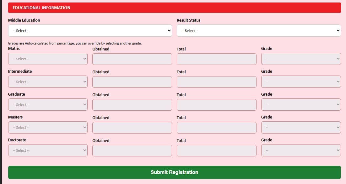Open the Middle Education dropdown

(90, 30)
